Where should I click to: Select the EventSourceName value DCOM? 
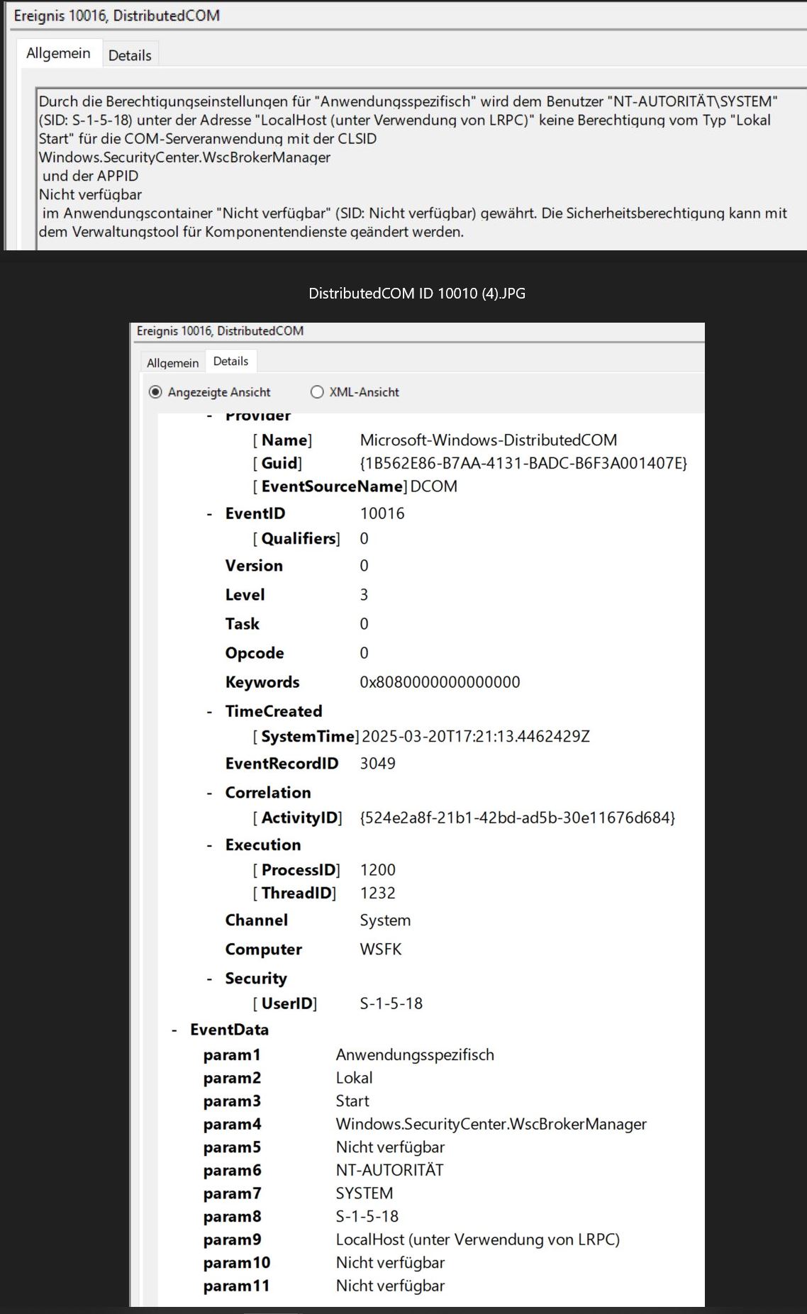click(x=434, y=486)
